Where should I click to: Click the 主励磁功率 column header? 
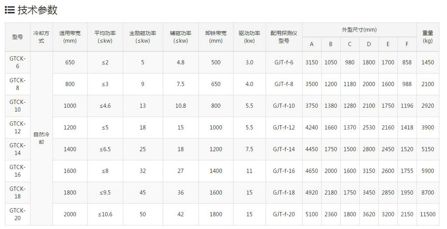[142, 37]
